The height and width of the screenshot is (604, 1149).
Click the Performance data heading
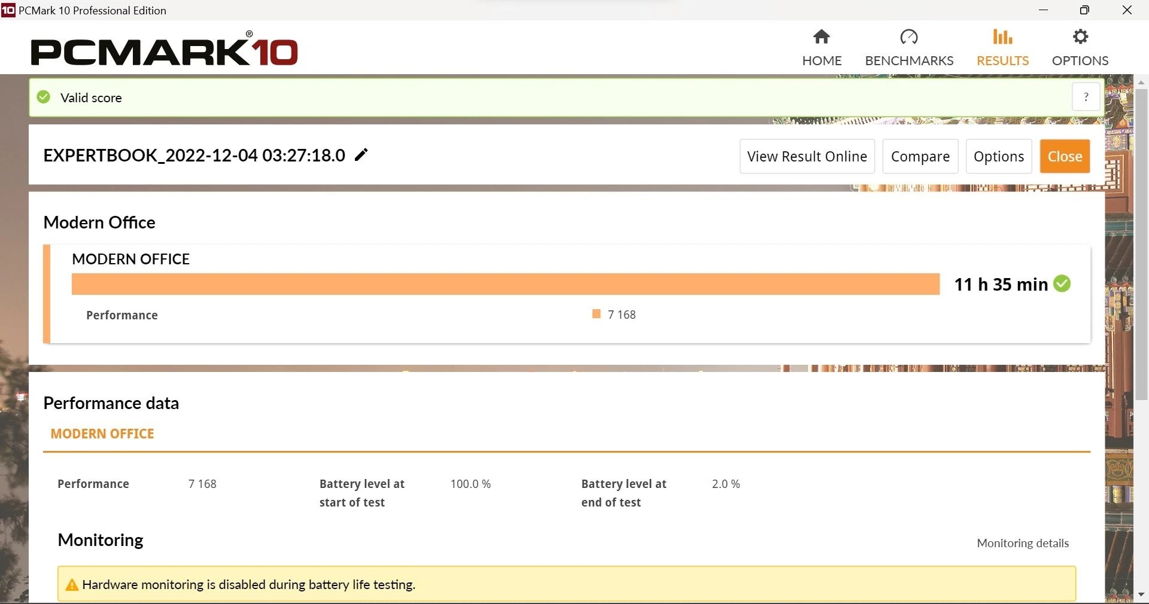click(x=111, y=403)
